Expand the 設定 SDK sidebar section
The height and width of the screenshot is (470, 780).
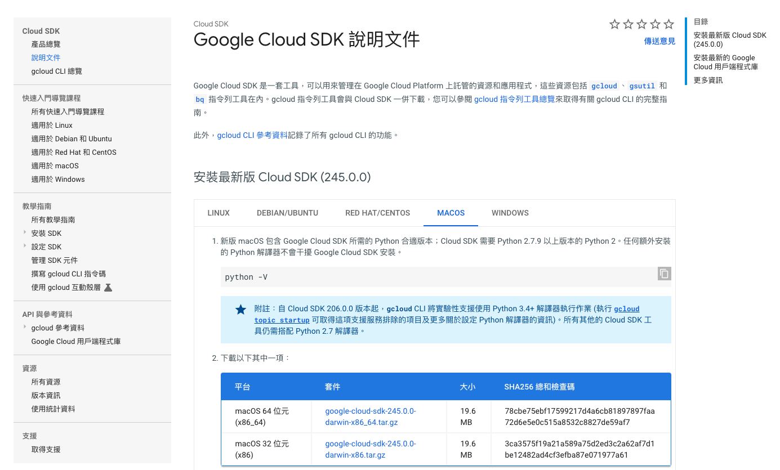coord(25,246)
